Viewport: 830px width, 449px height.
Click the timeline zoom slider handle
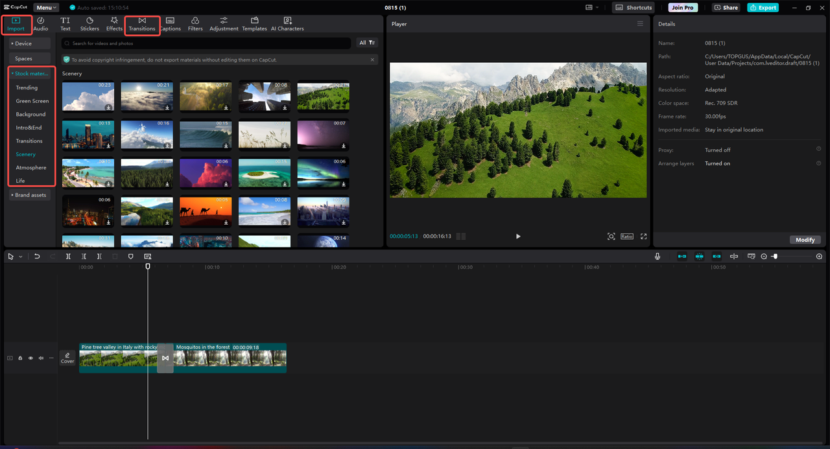pos(775,257)
